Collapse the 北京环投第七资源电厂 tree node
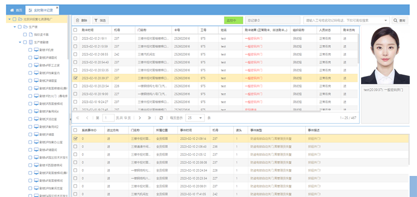The width and height of the screenshot is (417, 197). point(9,19)
